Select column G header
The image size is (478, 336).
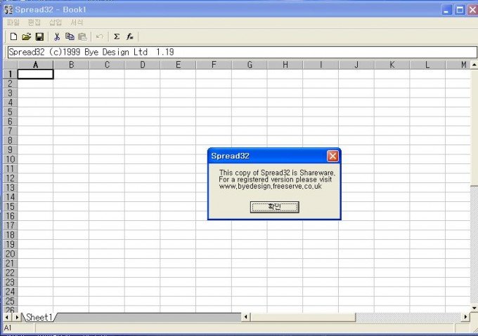point(250,65)
